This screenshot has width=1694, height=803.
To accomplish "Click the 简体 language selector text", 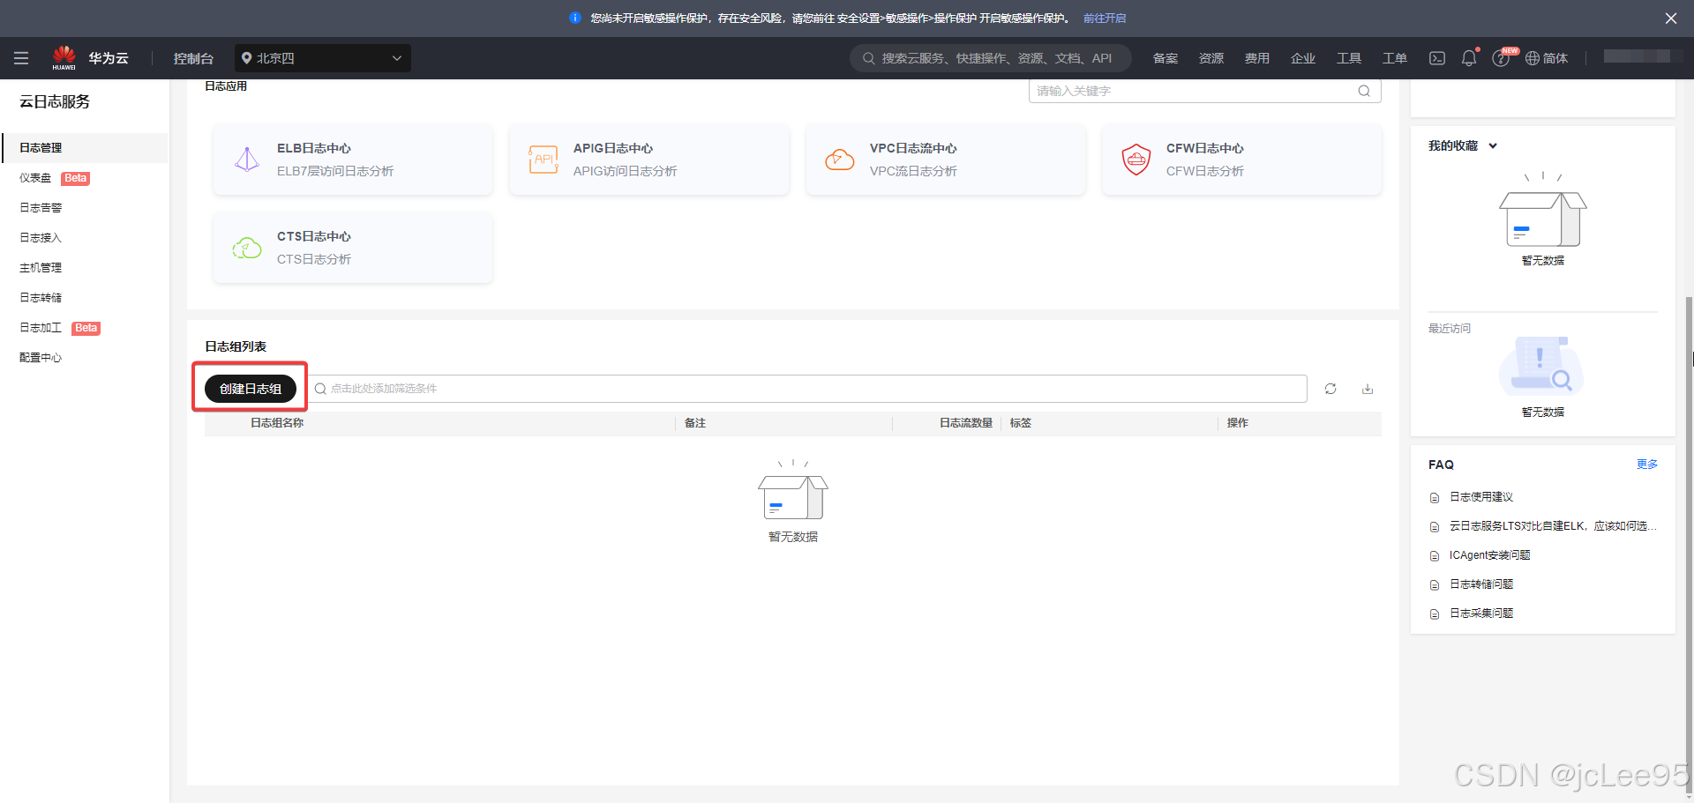I will pos(1555,58).
